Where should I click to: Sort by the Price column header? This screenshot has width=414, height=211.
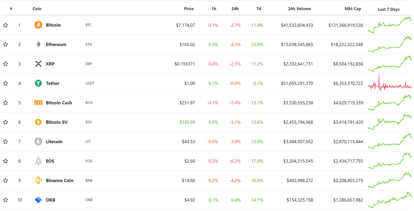tap(189, 9)
